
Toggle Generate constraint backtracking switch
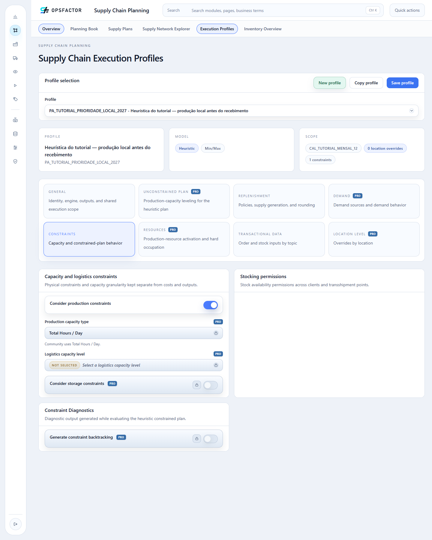pyautogui.click(x=211, y=439)
